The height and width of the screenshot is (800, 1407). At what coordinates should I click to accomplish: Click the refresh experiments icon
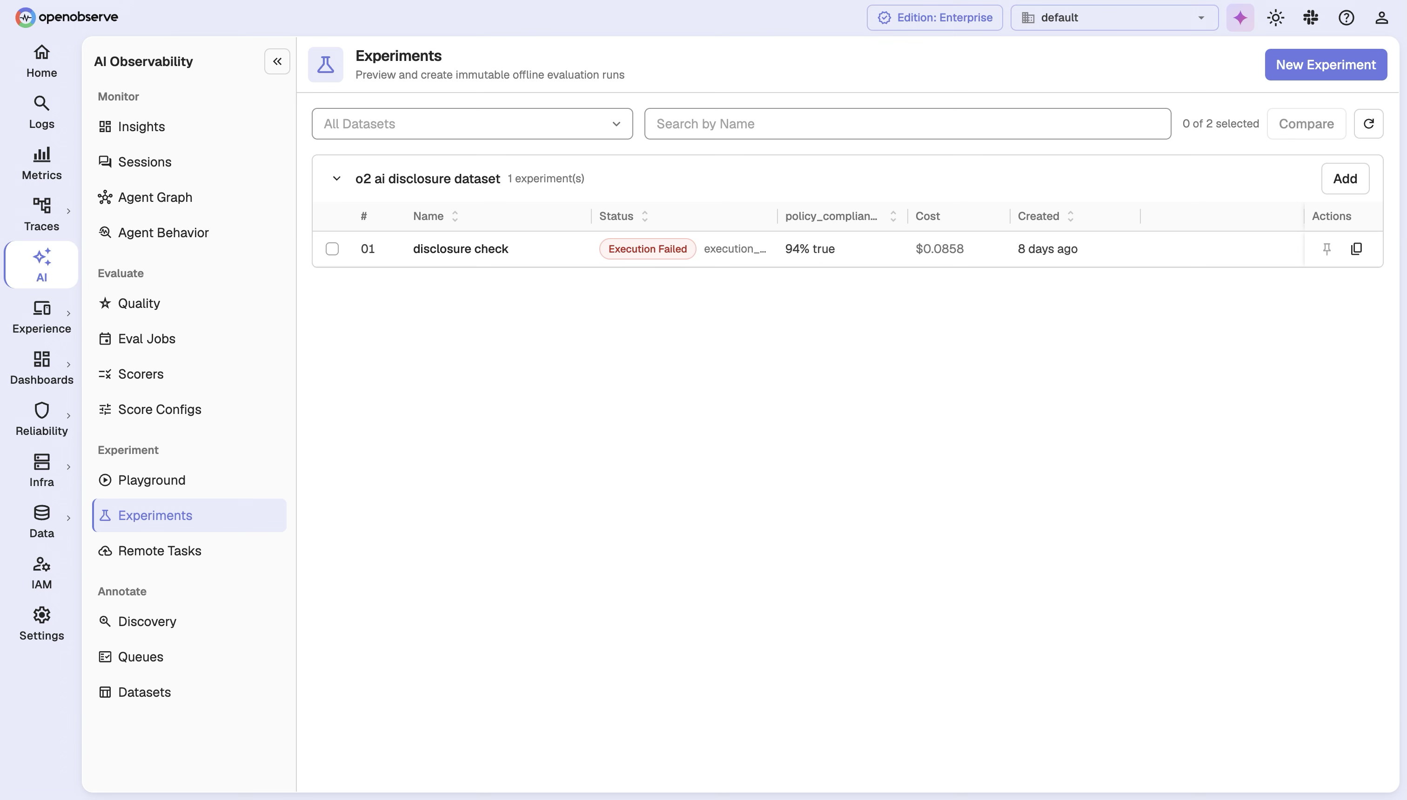1368,124
